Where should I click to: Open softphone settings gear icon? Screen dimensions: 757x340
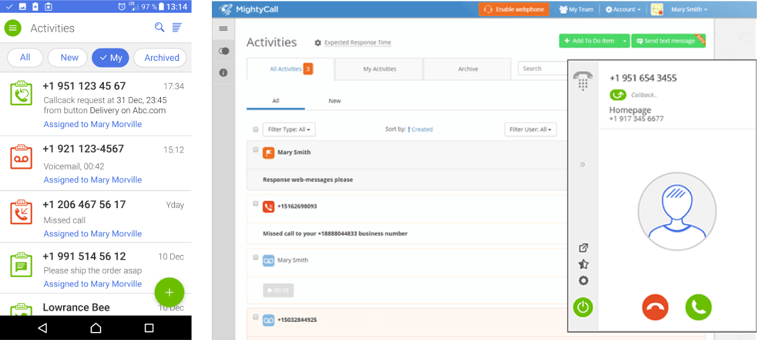583,280
